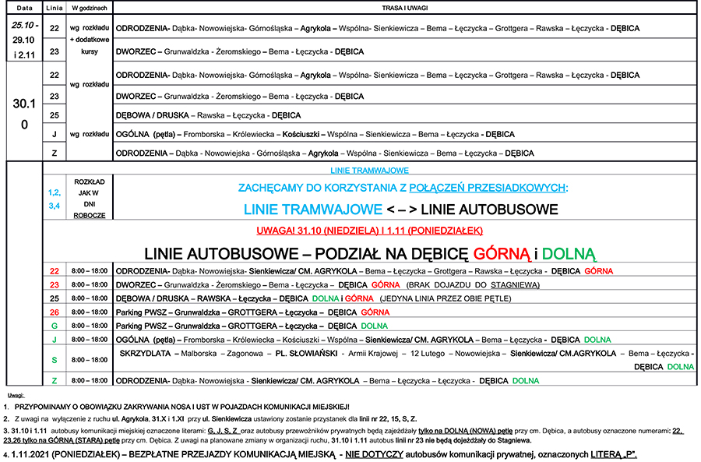Click "PL. SŁOWIAŃSKI" in line S's route
The width and height of the screenshot is (701, 462).
(306, 354)
